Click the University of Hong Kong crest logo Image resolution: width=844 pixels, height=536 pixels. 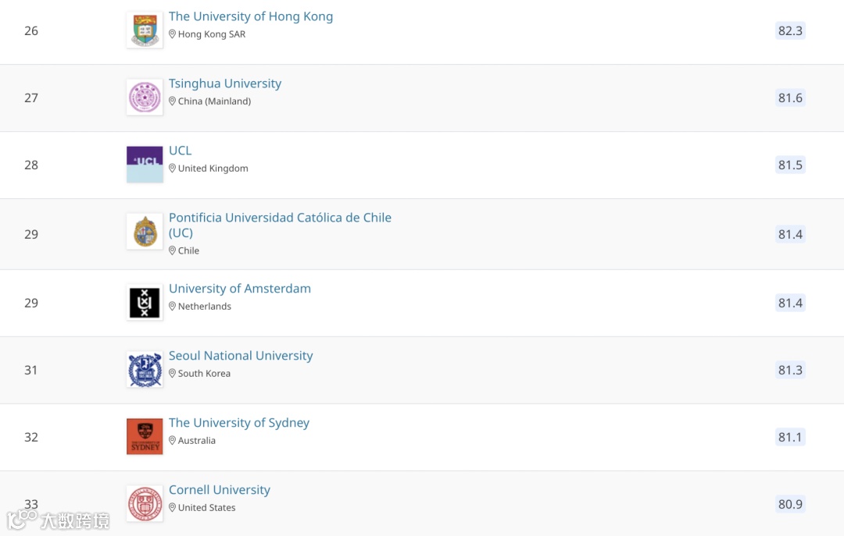pyautogui.click(x=145, y=30)
